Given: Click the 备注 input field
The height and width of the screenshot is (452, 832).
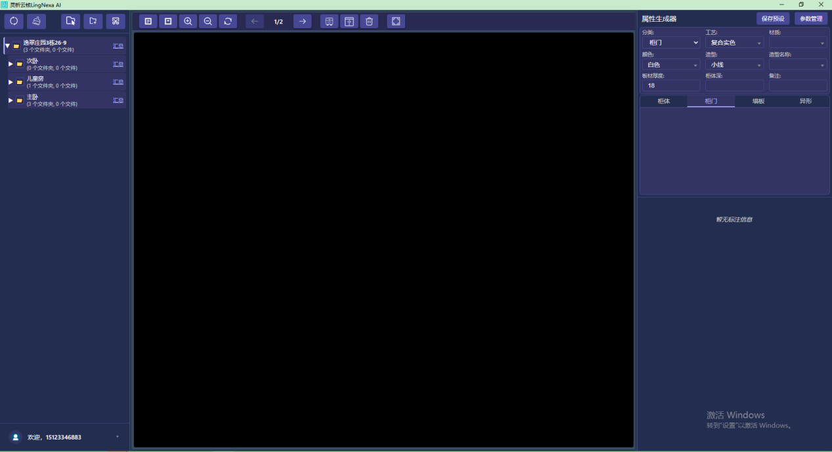Looking at the screenshot, I should (798, 85).
